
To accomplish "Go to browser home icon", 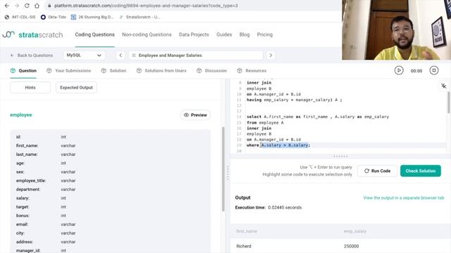I will (x=37, y=6).
